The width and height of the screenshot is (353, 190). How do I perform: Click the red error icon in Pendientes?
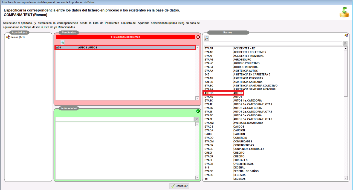[x=198, y=37]
